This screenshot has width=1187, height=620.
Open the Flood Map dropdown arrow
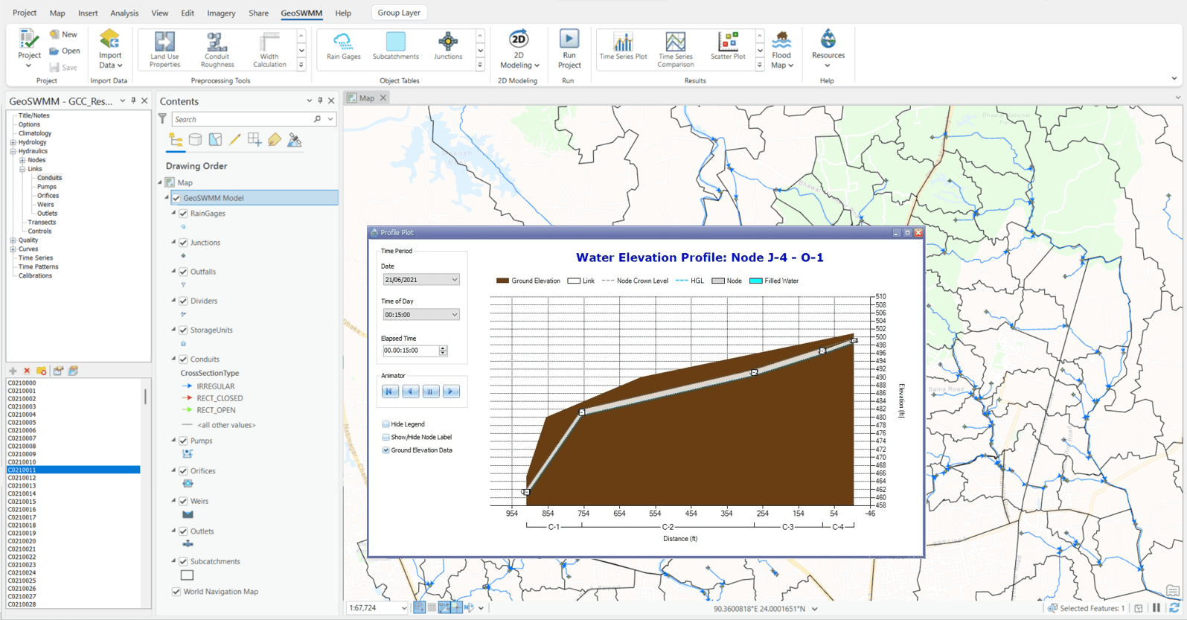pos(791,65)
